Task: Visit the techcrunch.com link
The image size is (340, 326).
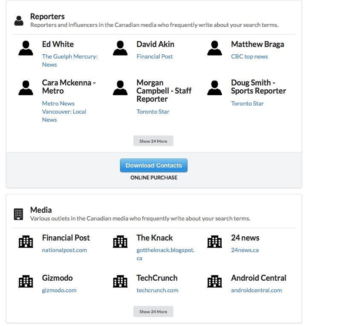Action: tap(158, 290)
